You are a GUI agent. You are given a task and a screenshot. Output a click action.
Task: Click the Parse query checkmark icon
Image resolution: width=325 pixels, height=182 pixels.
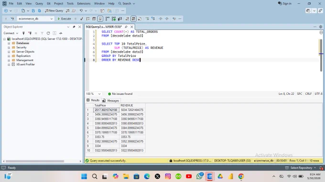pyautogui.click(x=81, y=19)
